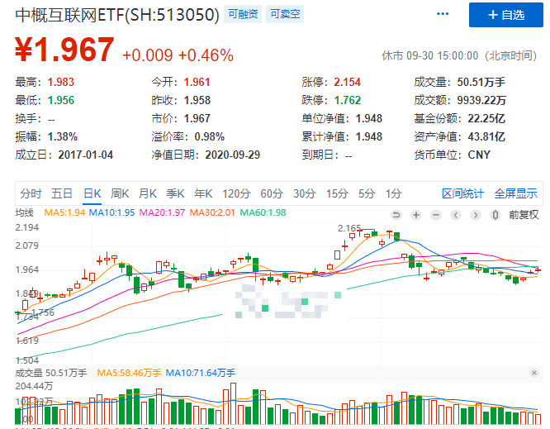Switch to 60分 interval tab
The height and width of the screenshot is (429, 550).
click(x=272, y=193)
